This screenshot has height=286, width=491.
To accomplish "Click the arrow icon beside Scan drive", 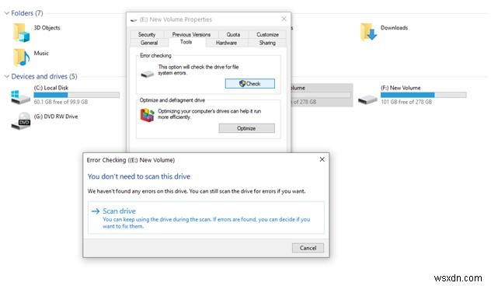I will 96,211.
